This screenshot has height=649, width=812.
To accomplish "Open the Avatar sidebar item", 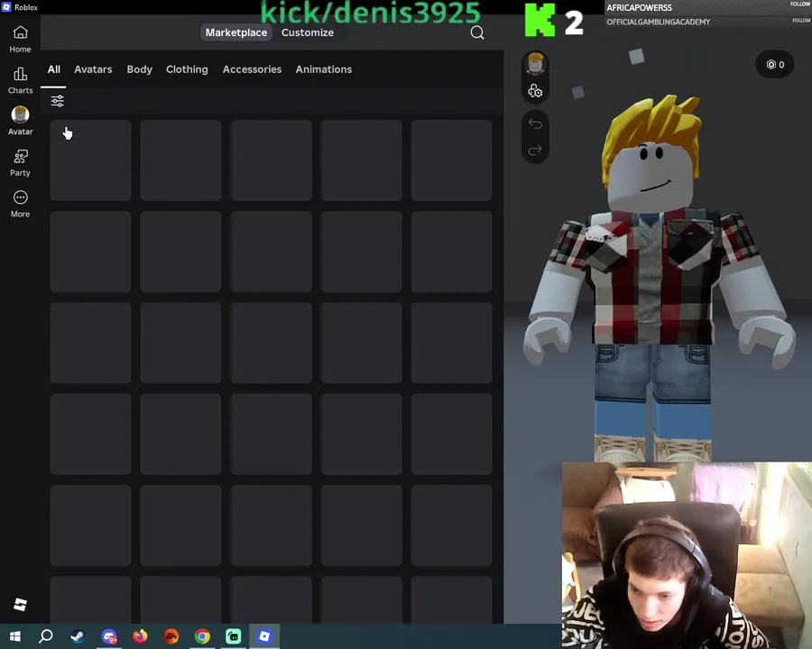I will click(x=20, y=121).
